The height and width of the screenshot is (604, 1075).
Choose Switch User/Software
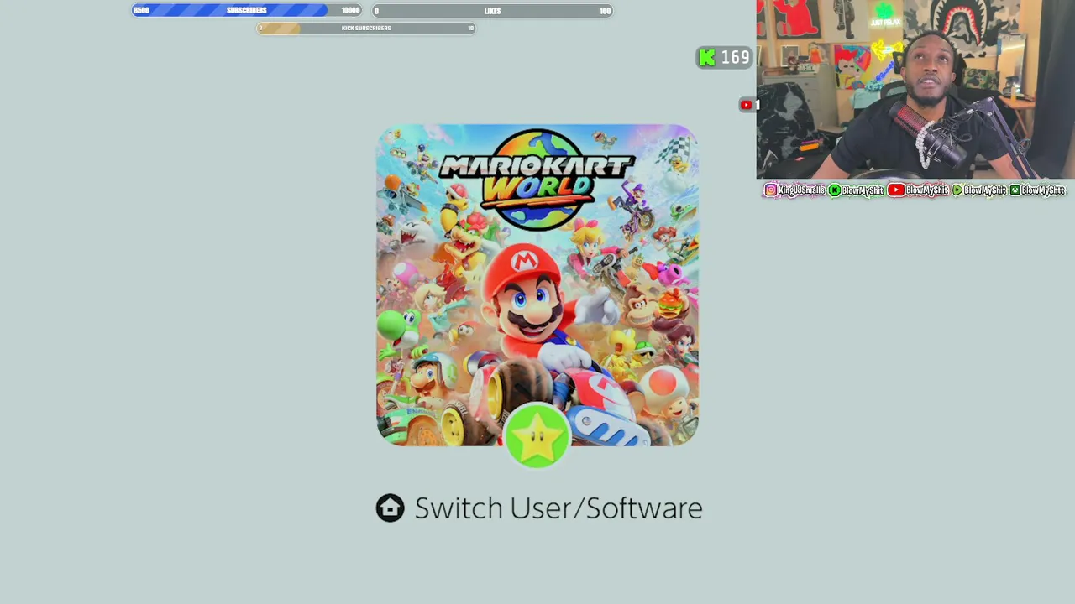pos(558,508)
